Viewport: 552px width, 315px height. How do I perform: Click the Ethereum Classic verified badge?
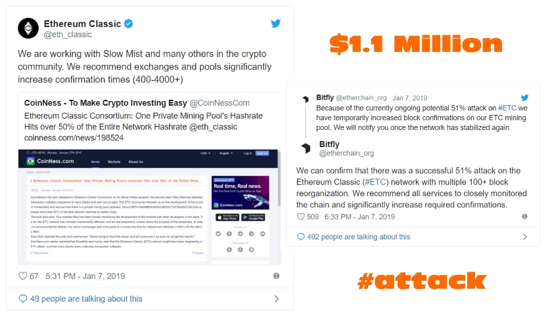coord(129,24)
